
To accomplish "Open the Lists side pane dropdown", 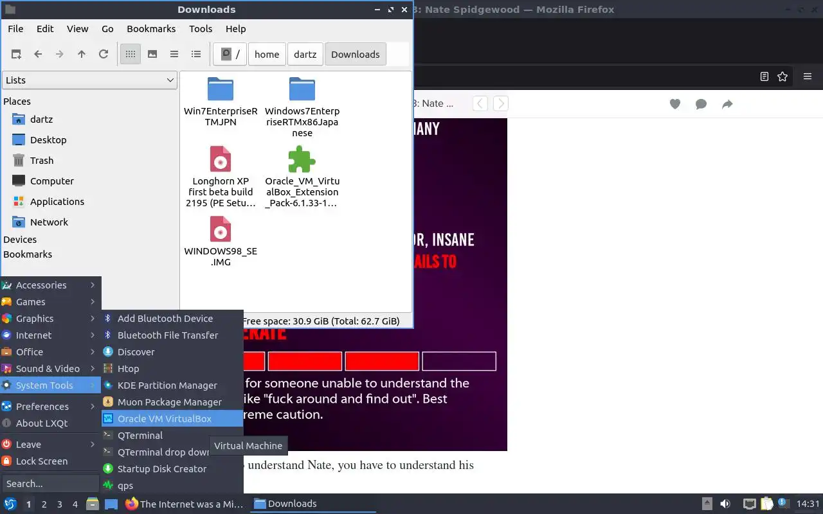I will [89, 80].
